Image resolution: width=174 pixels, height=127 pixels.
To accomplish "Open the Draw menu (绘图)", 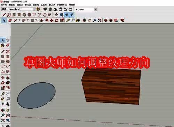I will [35, 5].
